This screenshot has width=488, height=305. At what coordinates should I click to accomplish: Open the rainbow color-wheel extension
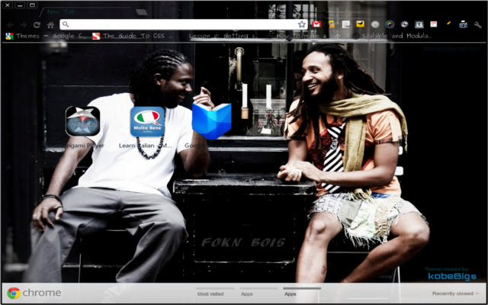tap(390, 24)
